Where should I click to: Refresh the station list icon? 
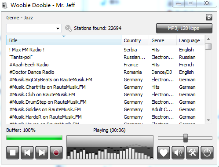(x=209, y=17)
